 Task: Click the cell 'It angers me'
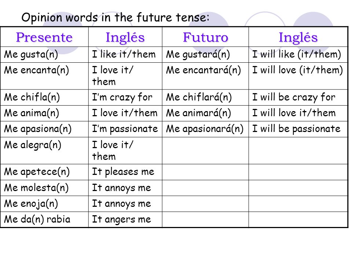[125, 220]
